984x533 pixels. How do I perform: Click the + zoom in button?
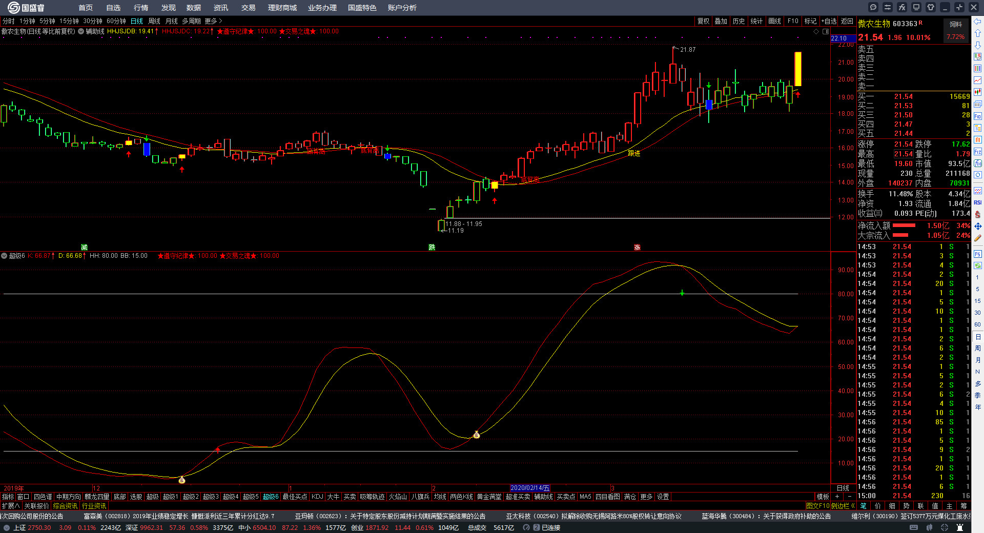837,497
